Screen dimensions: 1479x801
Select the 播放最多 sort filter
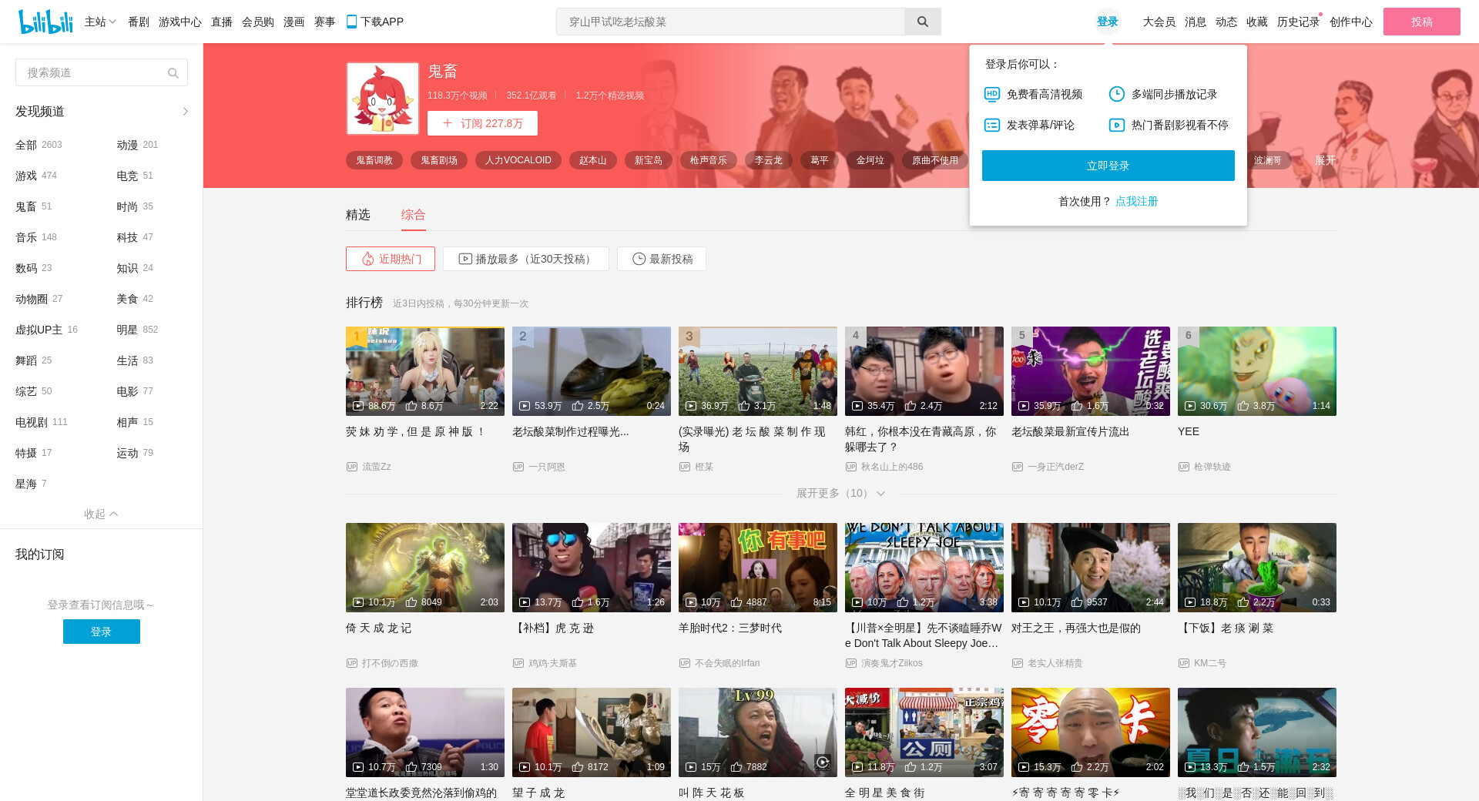coord(526,259)
